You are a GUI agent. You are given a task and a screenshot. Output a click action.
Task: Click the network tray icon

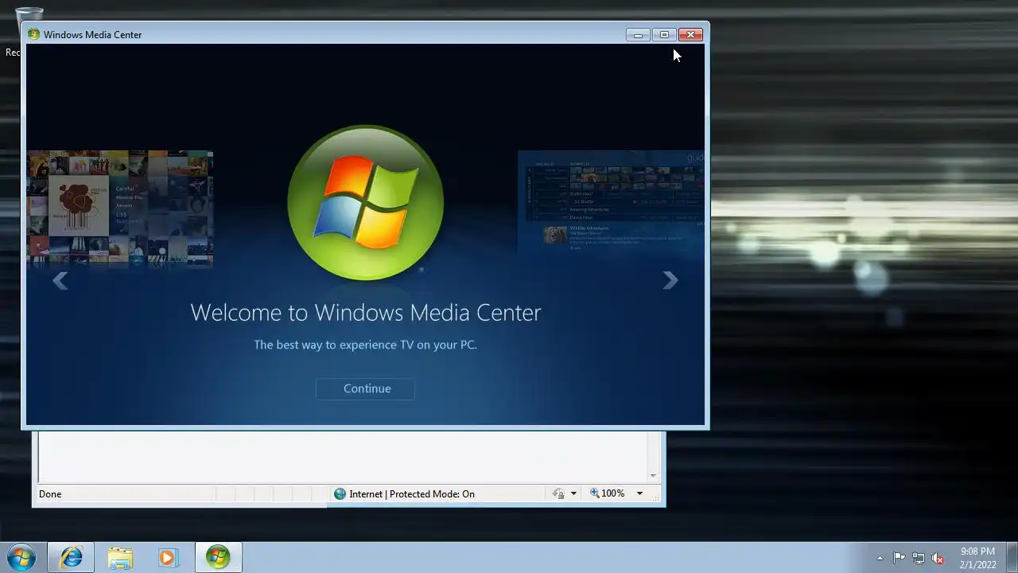[x=919, y=558]
